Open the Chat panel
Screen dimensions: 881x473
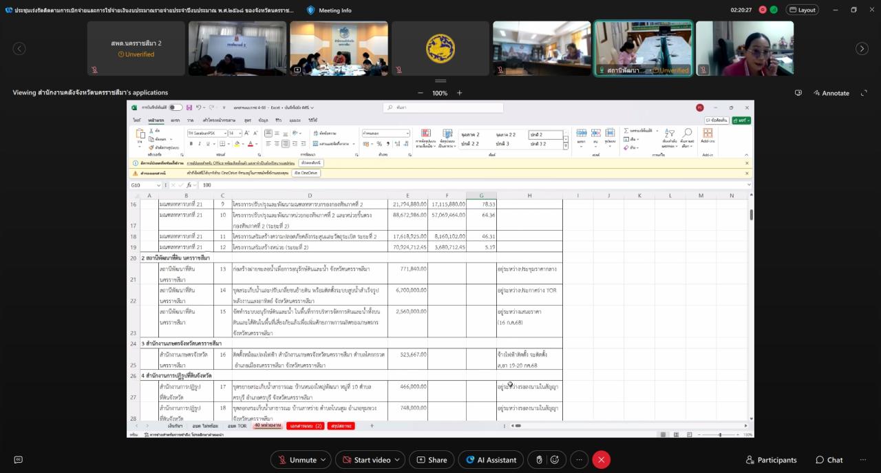[829, 460]
